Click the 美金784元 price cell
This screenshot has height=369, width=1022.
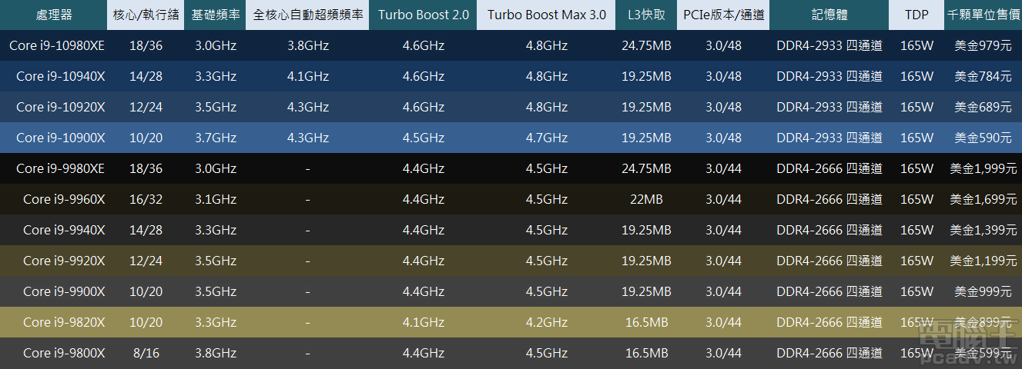(983, 76)
